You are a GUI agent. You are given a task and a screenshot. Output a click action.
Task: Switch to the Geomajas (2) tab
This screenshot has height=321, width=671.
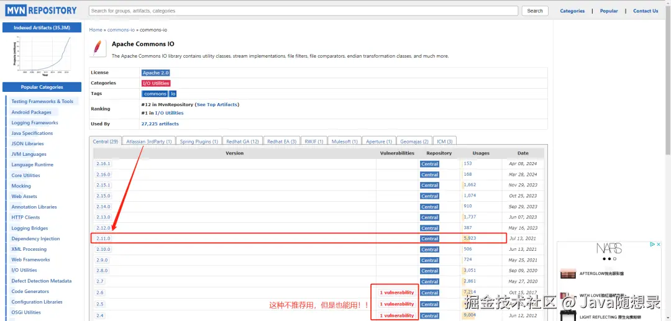pos(414,142)
